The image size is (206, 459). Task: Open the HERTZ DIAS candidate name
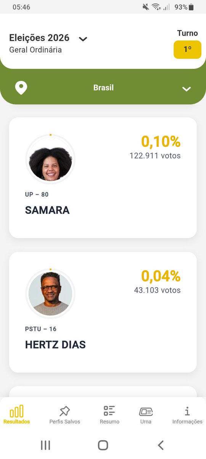[55, 345]
